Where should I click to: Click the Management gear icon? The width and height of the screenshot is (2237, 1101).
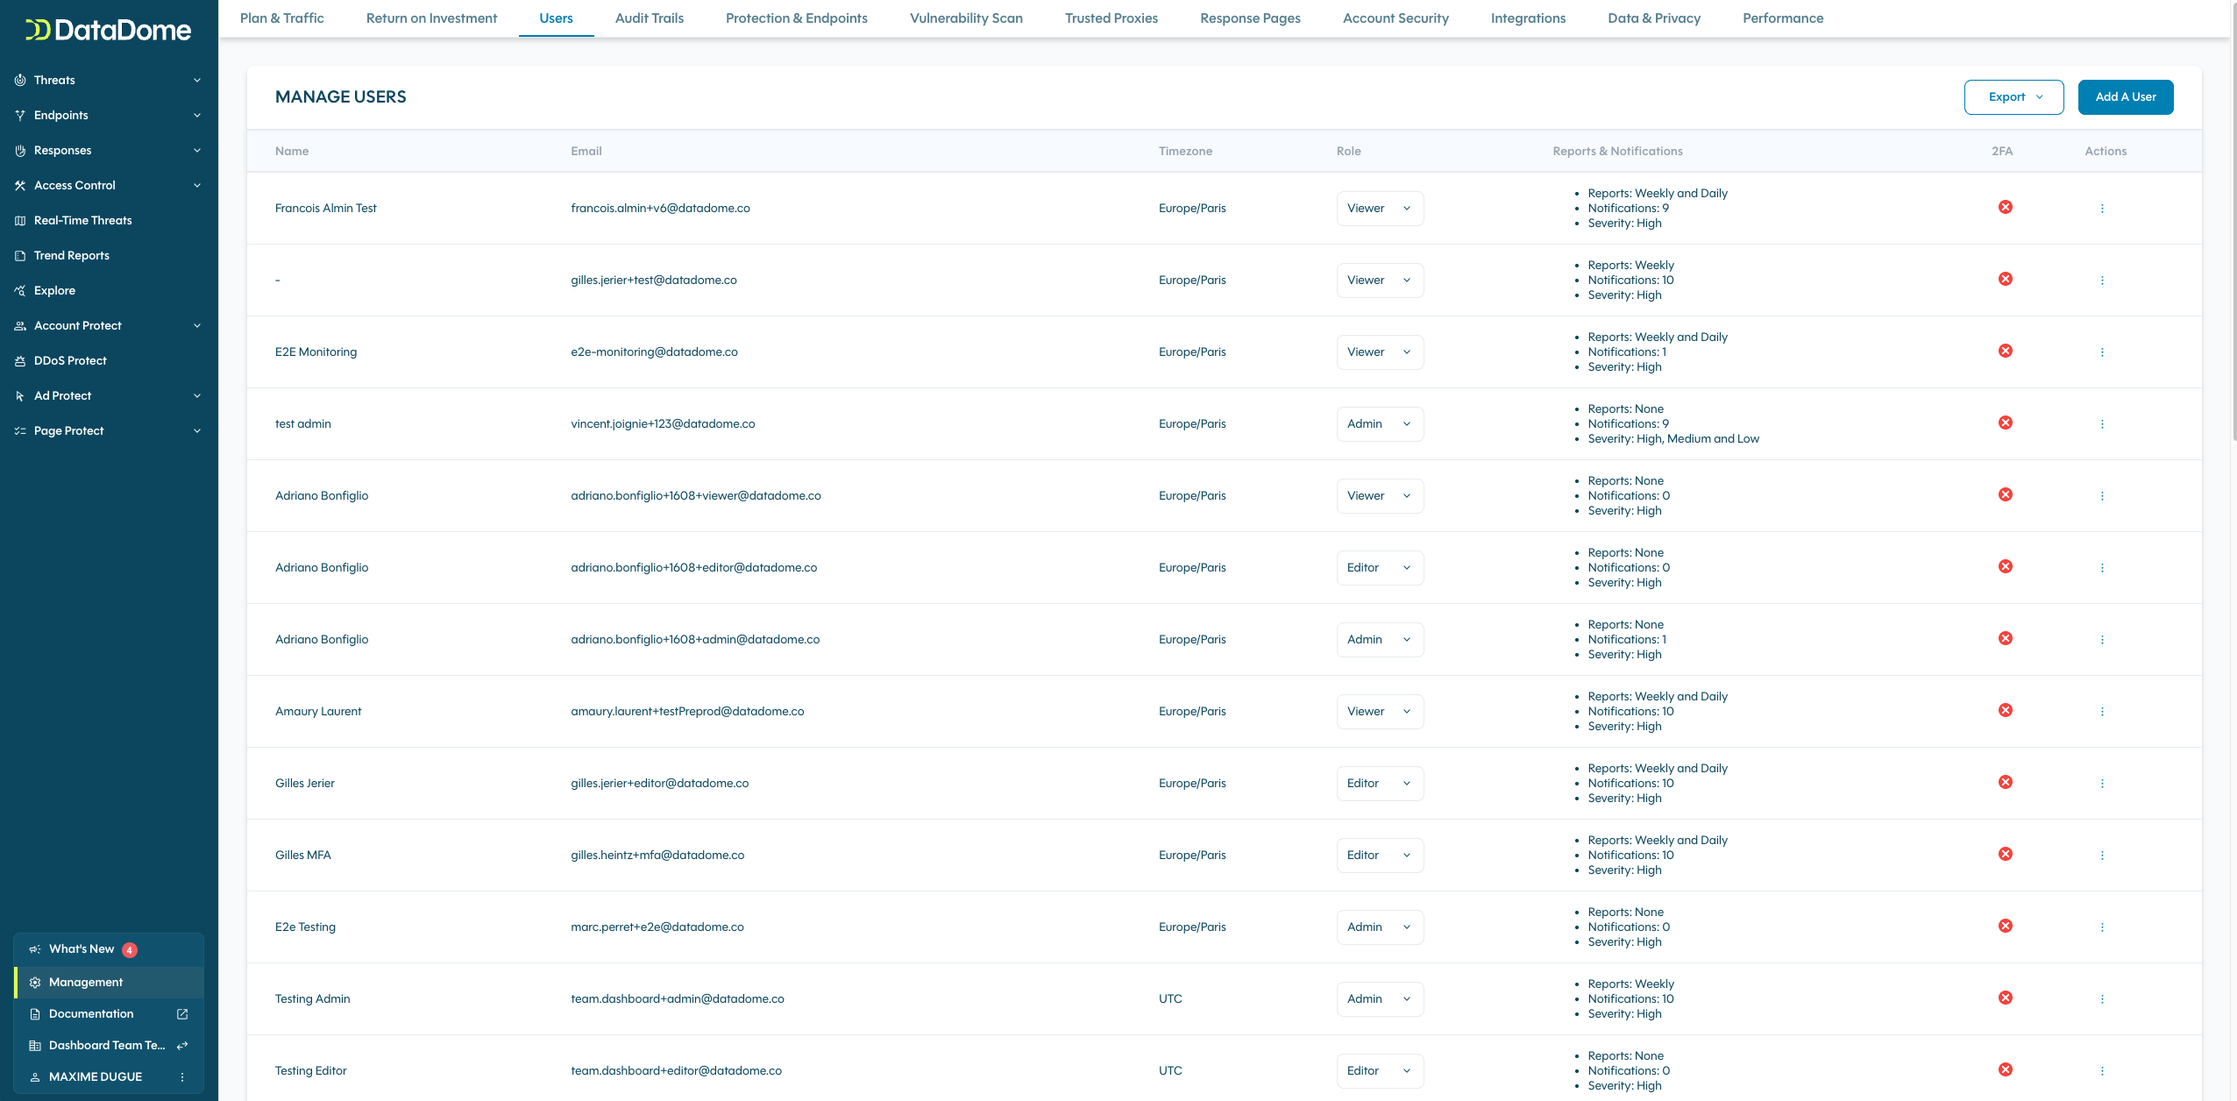tap(35, 983)
